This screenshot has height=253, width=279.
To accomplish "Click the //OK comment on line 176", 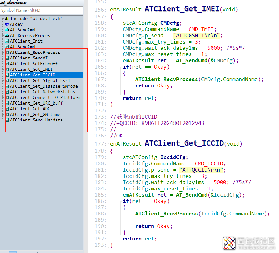I will [116, 136].
